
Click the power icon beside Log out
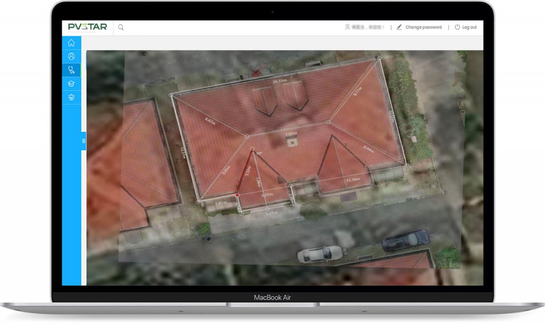(x=457, y=27)
